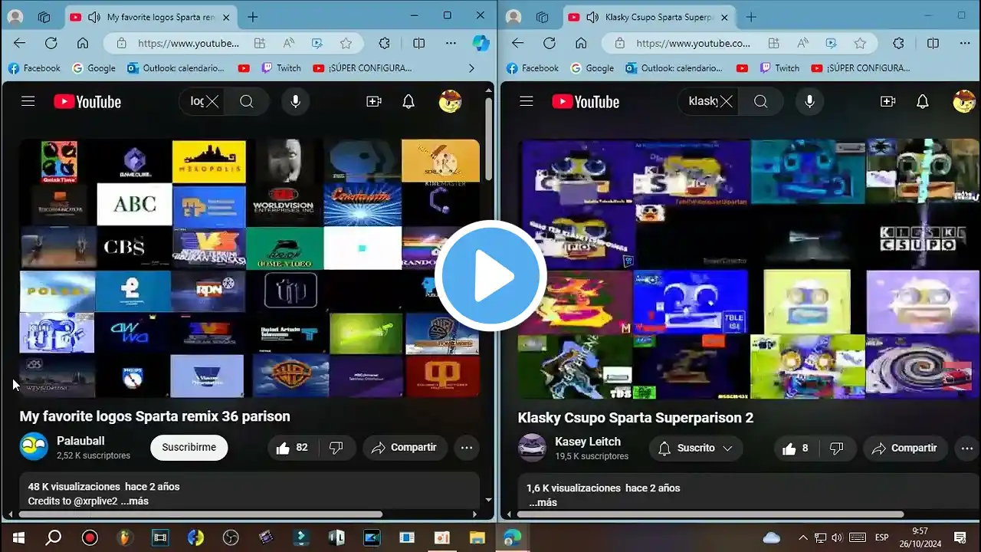Go to home page in left browser
Viewport: 981px width, 552px height.
pos(83,44)
